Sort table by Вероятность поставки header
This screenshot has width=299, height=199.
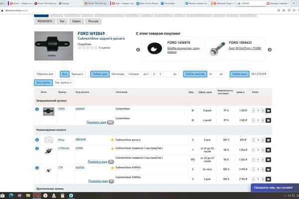pos(225,92)
